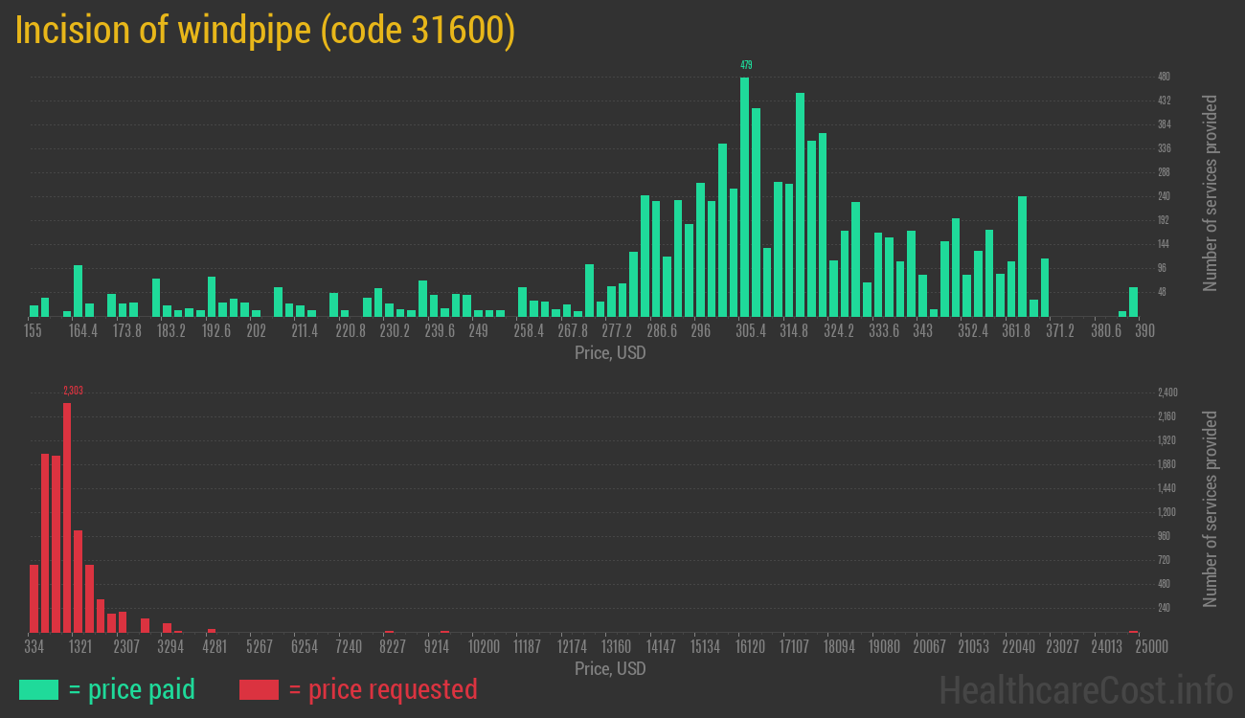Click the 305.4 tick on top x-axis
1245x718 pixels.
751,331
